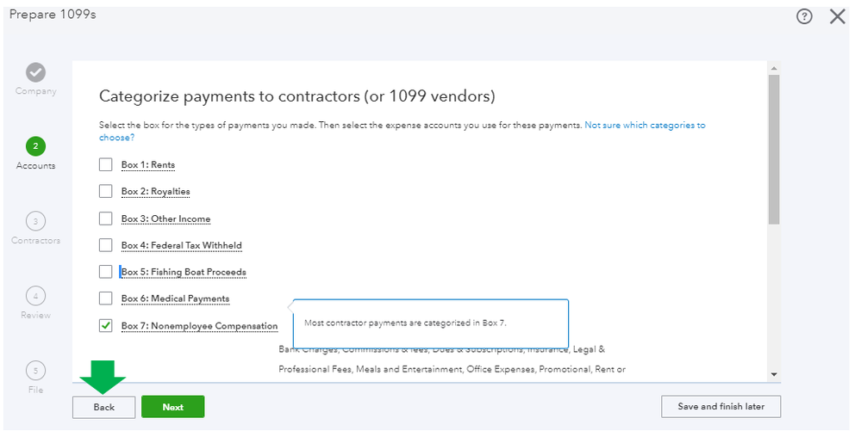Close the Prepare 1099s dialog

click(x=837, y=16)
